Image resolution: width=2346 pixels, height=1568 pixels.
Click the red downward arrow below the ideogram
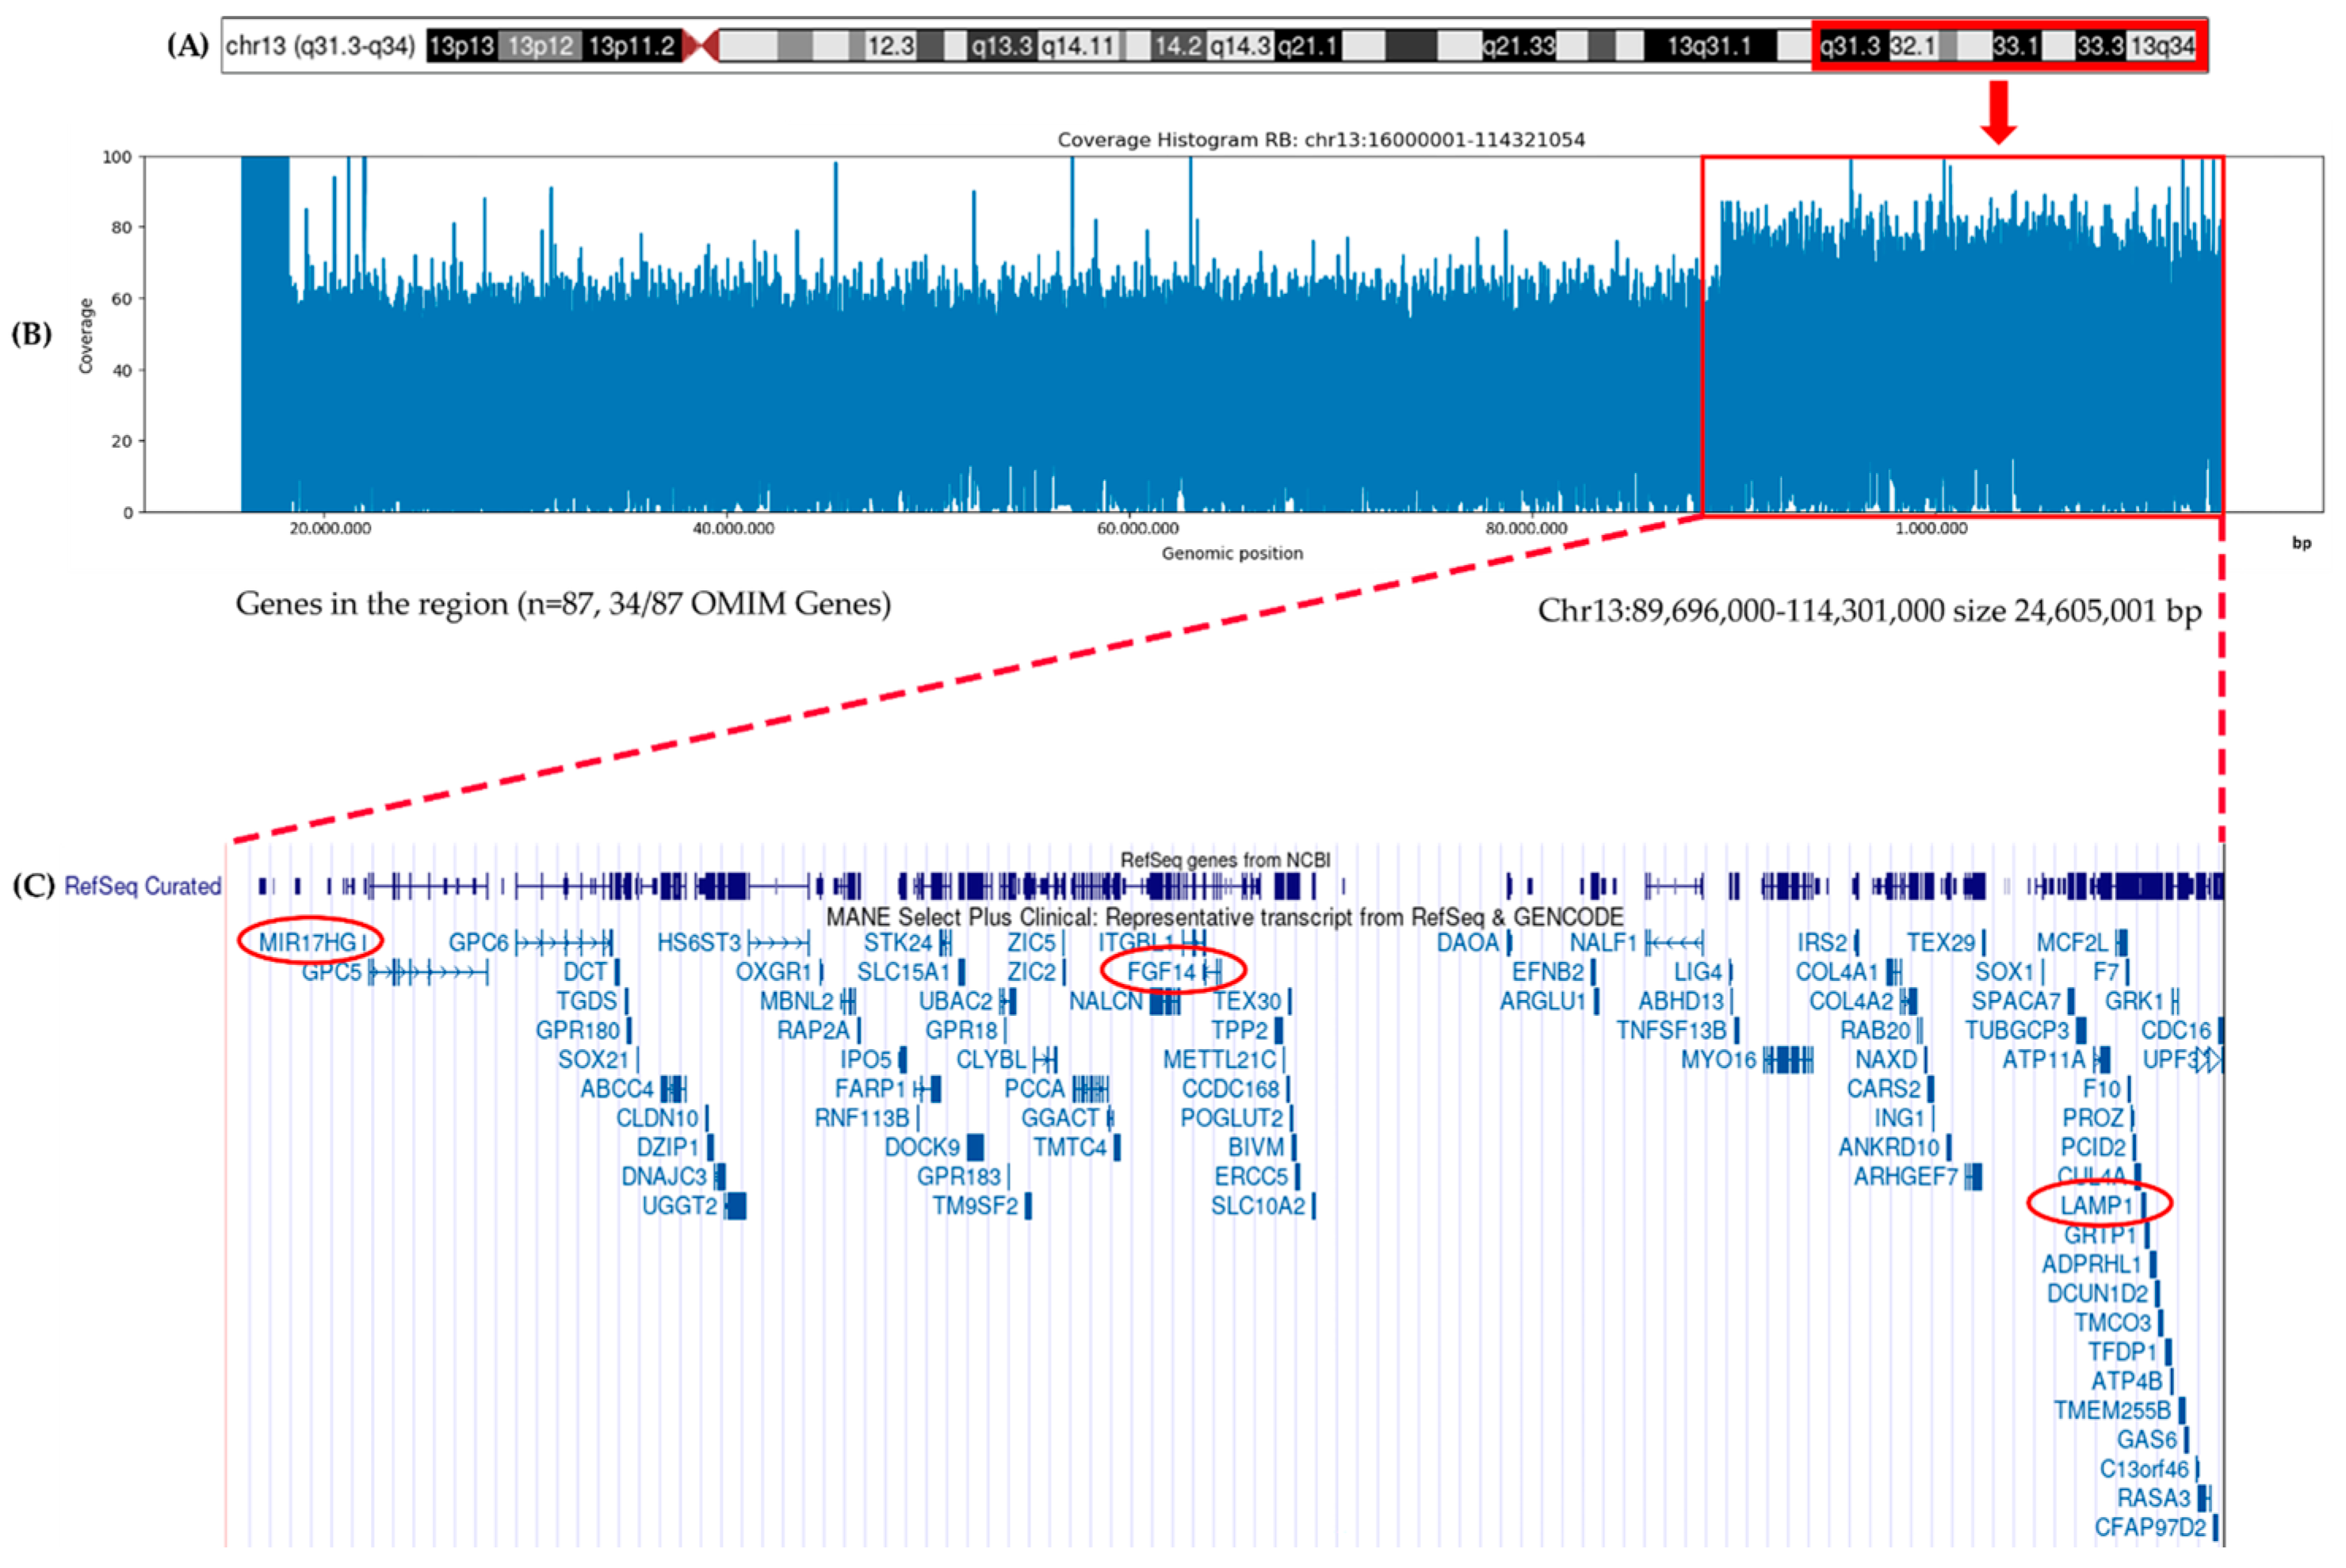click(1998, 111)
